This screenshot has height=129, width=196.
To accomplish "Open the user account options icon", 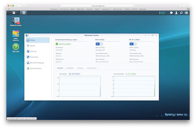I will 176,13.
